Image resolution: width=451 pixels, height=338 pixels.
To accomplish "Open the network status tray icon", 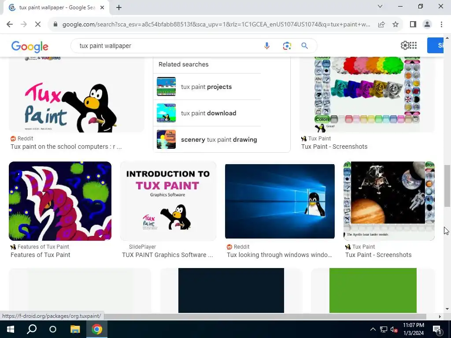I will click(384, 329).
